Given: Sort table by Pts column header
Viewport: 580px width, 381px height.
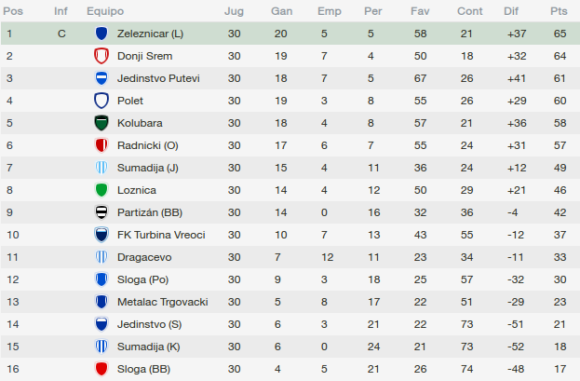Looking at the screenshot, I should point(559,11).
